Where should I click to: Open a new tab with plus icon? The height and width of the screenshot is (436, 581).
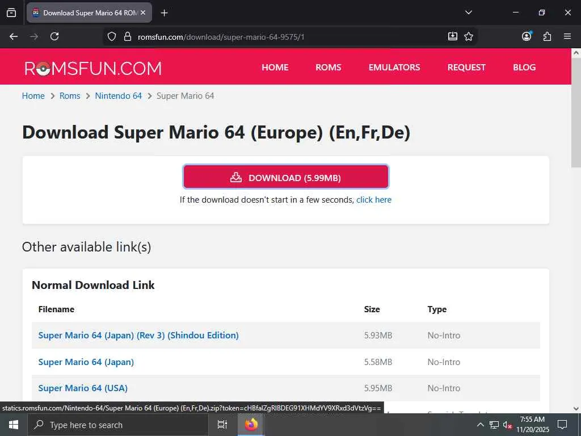pyautogui.click(x=164, y=13)
